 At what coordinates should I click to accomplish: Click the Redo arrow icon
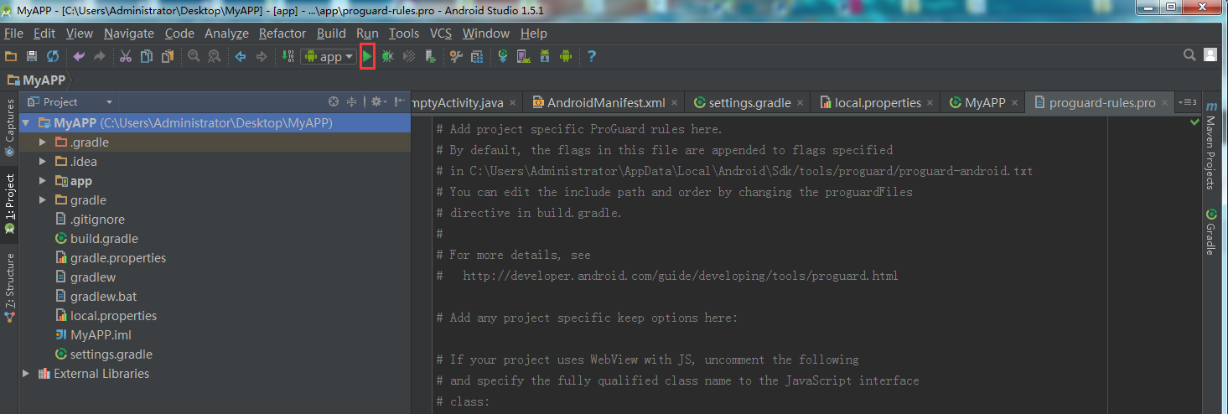coord(100,56)
